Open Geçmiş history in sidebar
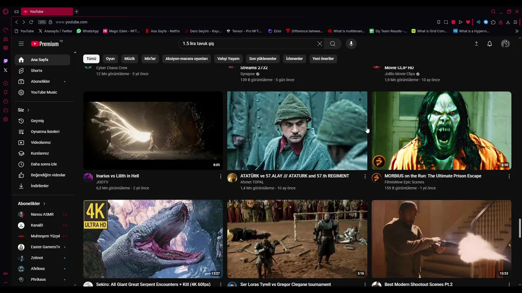 (x=42, y=121)
